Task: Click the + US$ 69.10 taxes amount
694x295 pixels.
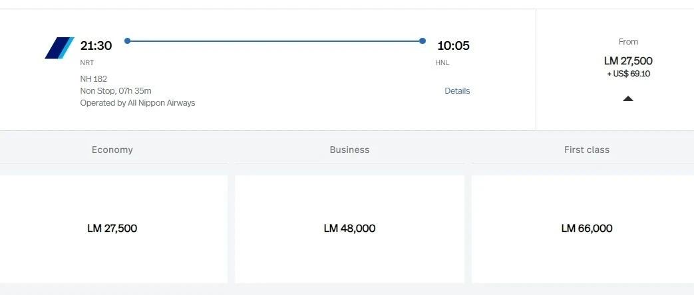Action: point(628,74)
